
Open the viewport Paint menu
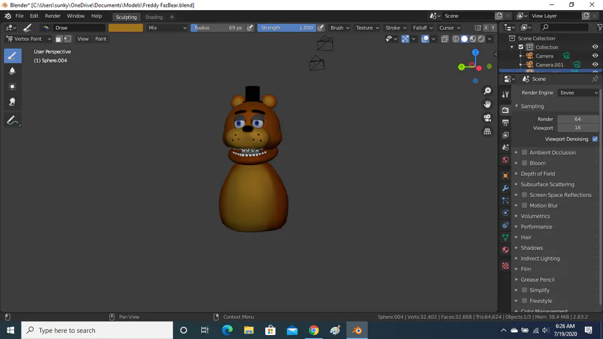100,39
